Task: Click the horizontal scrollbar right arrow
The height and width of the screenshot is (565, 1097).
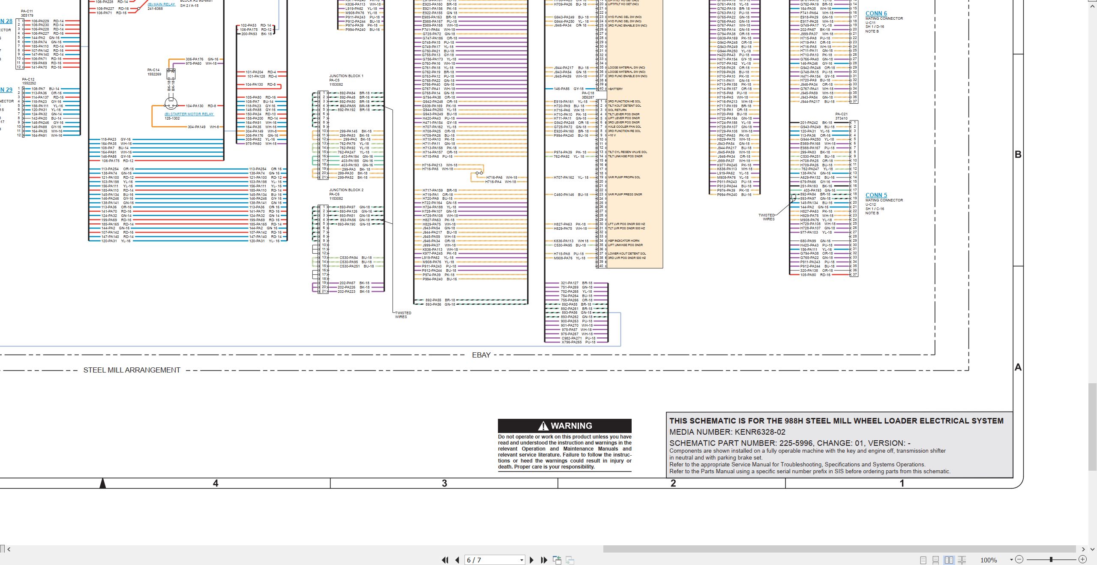Action: click(1083, 549)
